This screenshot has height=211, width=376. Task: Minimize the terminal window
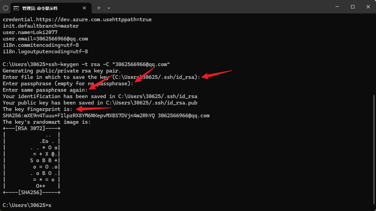(x=337, y=7)
